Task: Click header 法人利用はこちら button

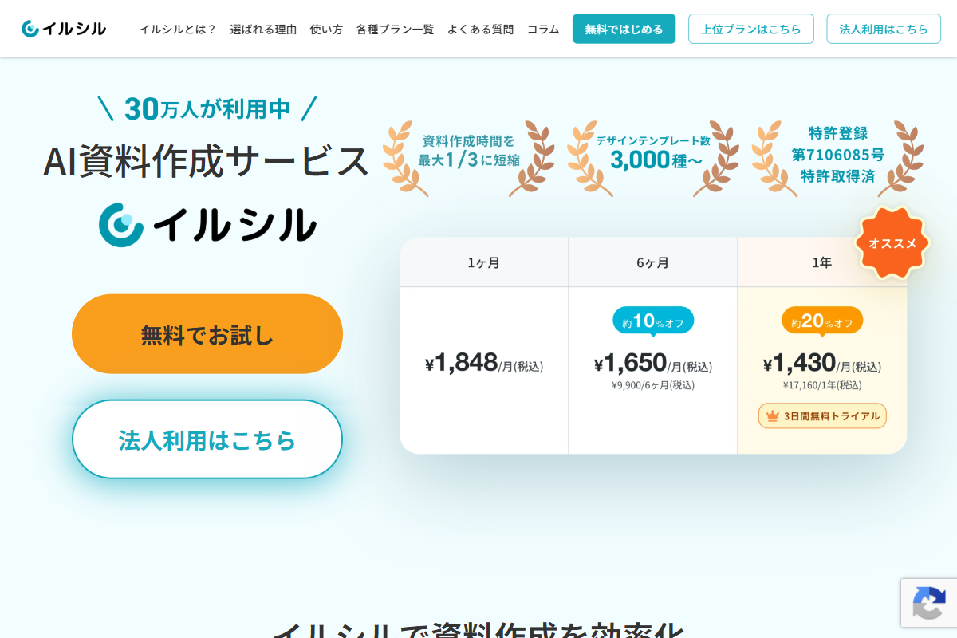Action: click(x=884, y=29)
